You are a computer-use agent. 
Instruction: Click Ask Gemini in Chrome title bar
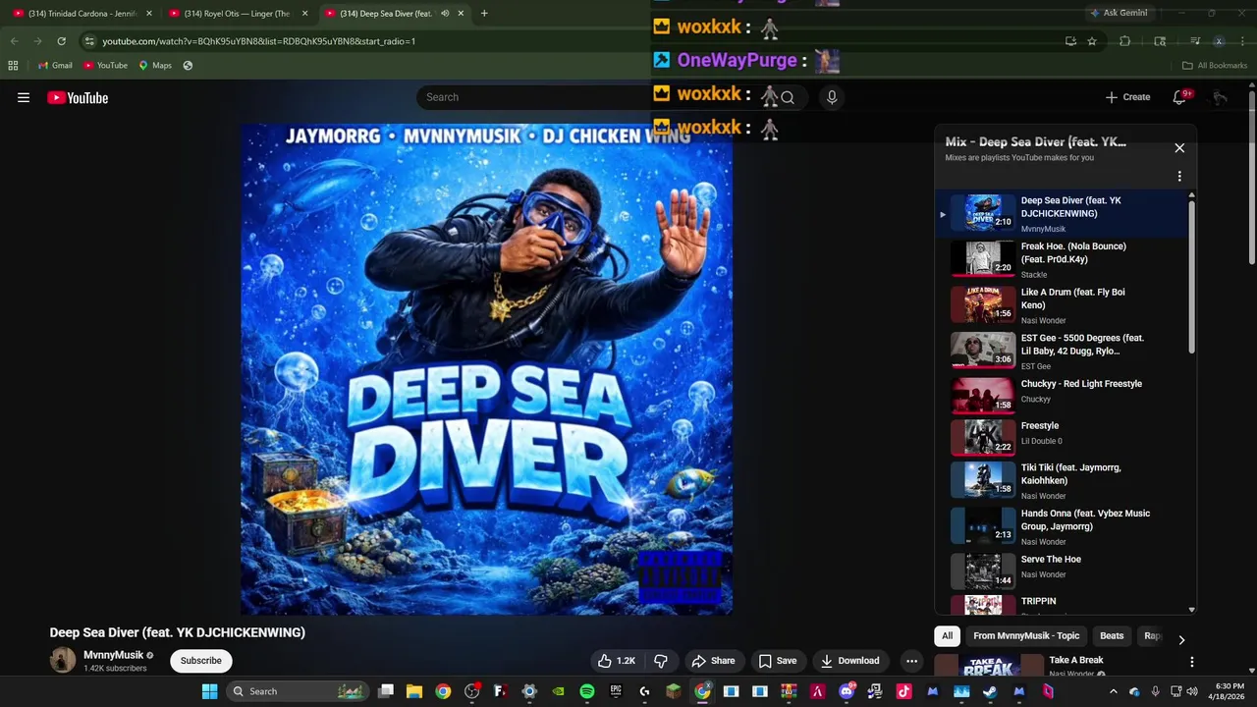pyautogui.click(x=1119, y=13)
